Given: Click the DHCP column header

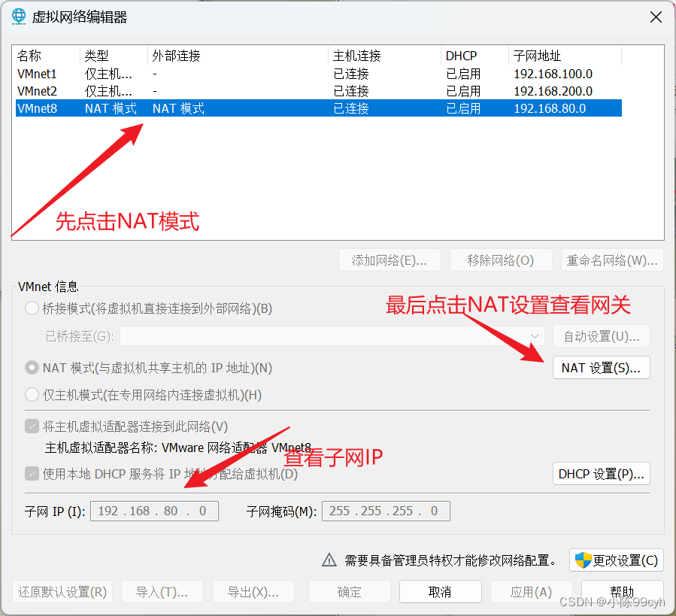Looking at the screenshot, I should (x=474, y=56).
